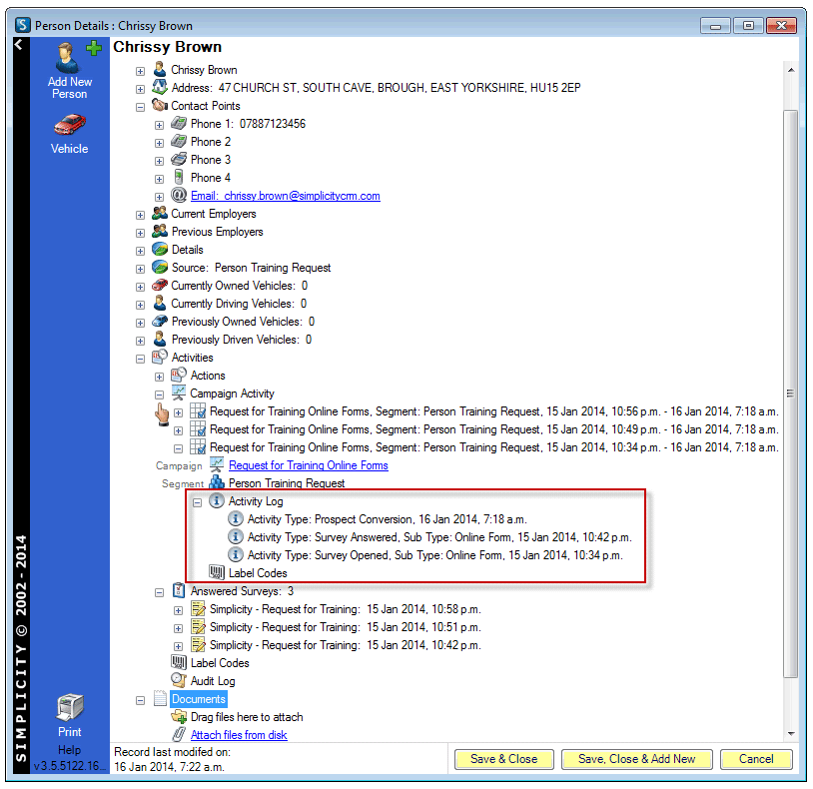
Task: Click the Address location icon
Action: point(160,87)
